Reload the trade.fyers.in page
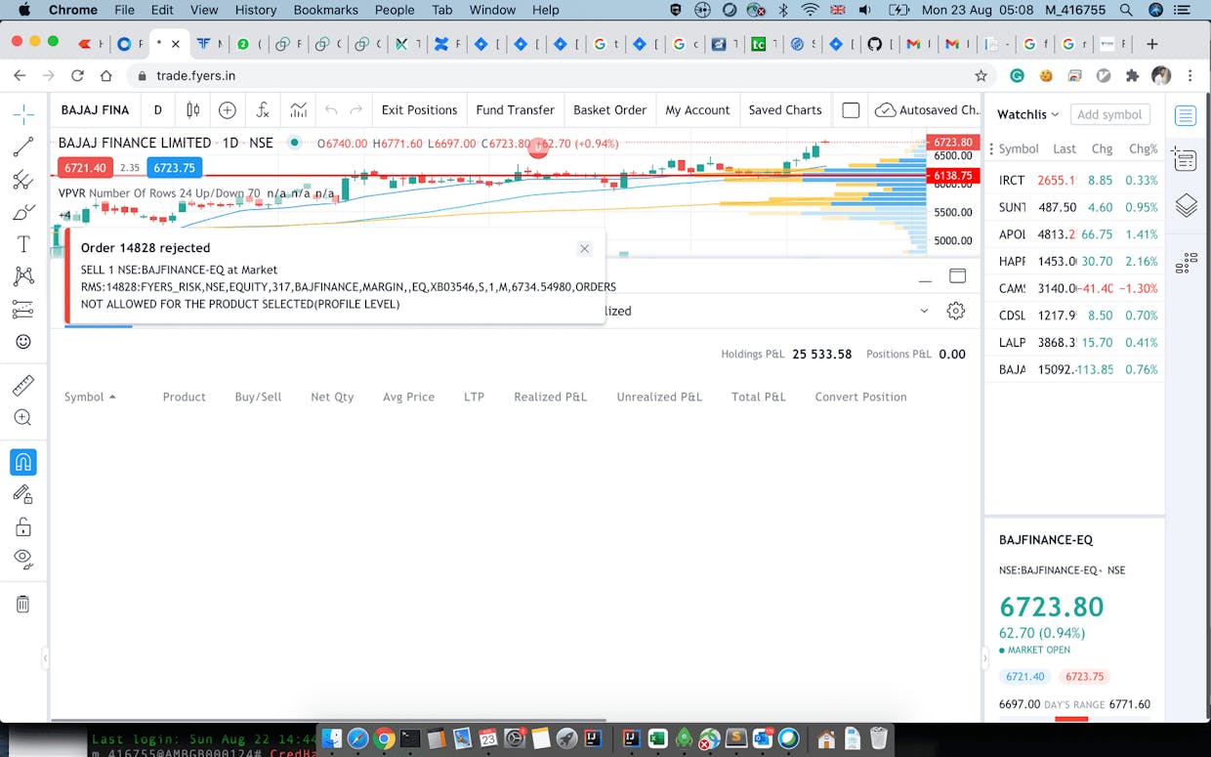Viewport: 1211px width, 757px height. tap(77, 75)
